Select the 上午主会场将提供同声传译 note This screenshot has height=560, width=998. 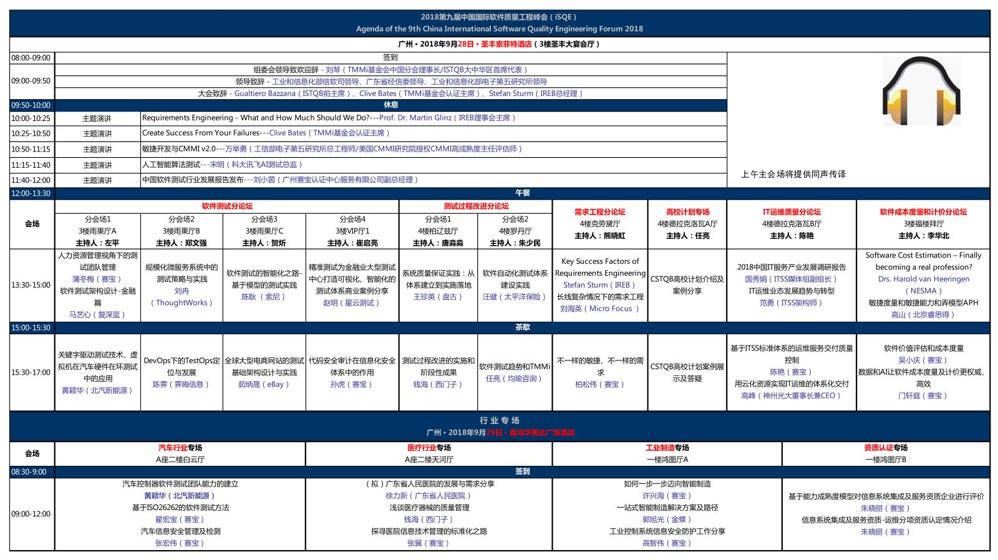(793, 175)
